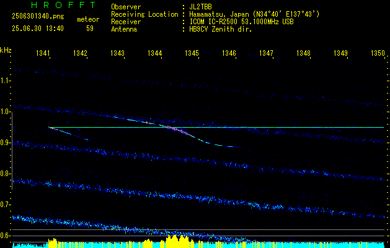Image resolution: width=390 pixels, height=248 pixels.
Task: Click the 0.9 kHz frequency label
Action: pyautogui.click(x=5, y=143)
